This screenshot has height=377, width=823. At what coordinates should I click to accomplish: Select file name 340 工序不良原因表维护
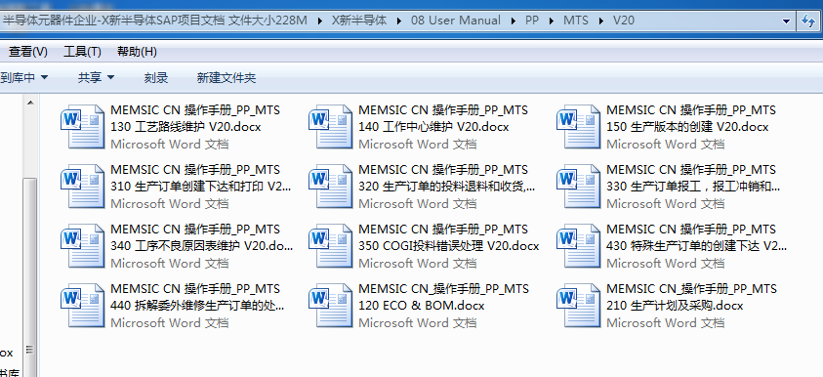[x=202, y=237]
